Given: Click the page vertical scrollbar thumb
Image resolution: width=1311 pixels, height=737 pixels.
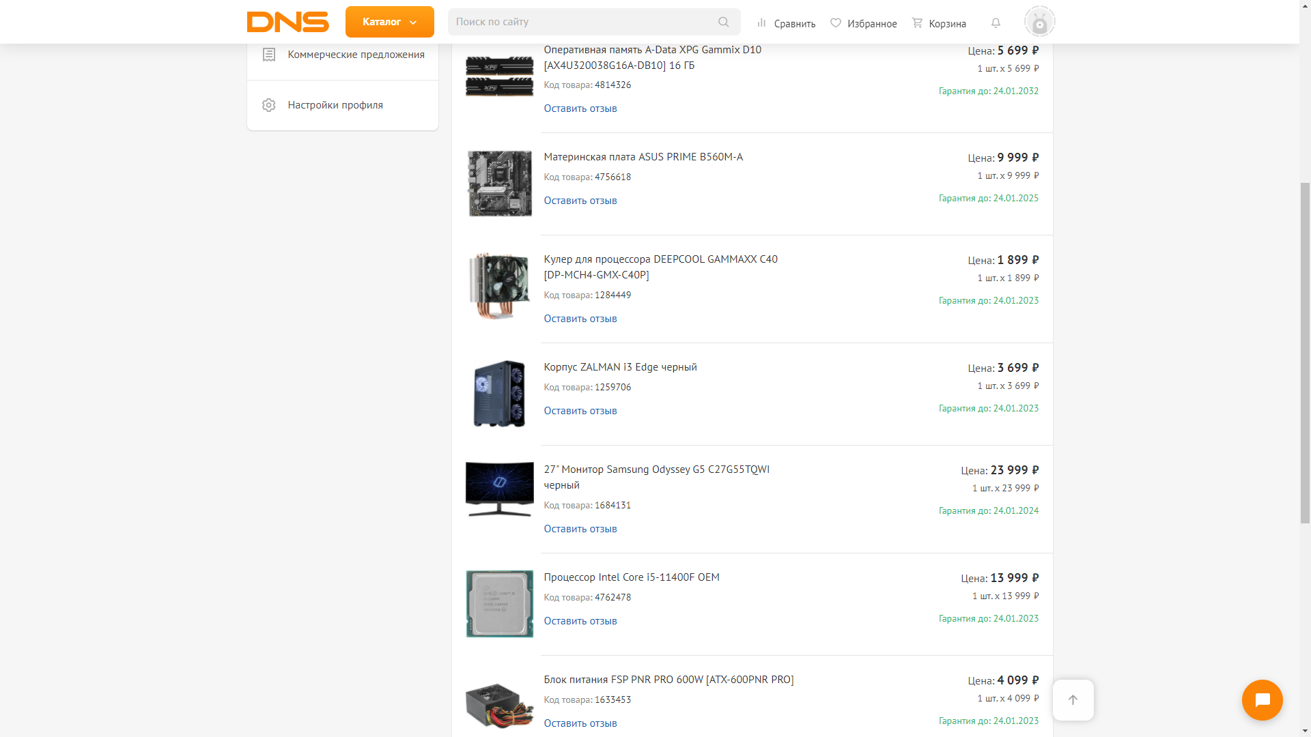Looking at the screenshot, I should [1305, 353].
